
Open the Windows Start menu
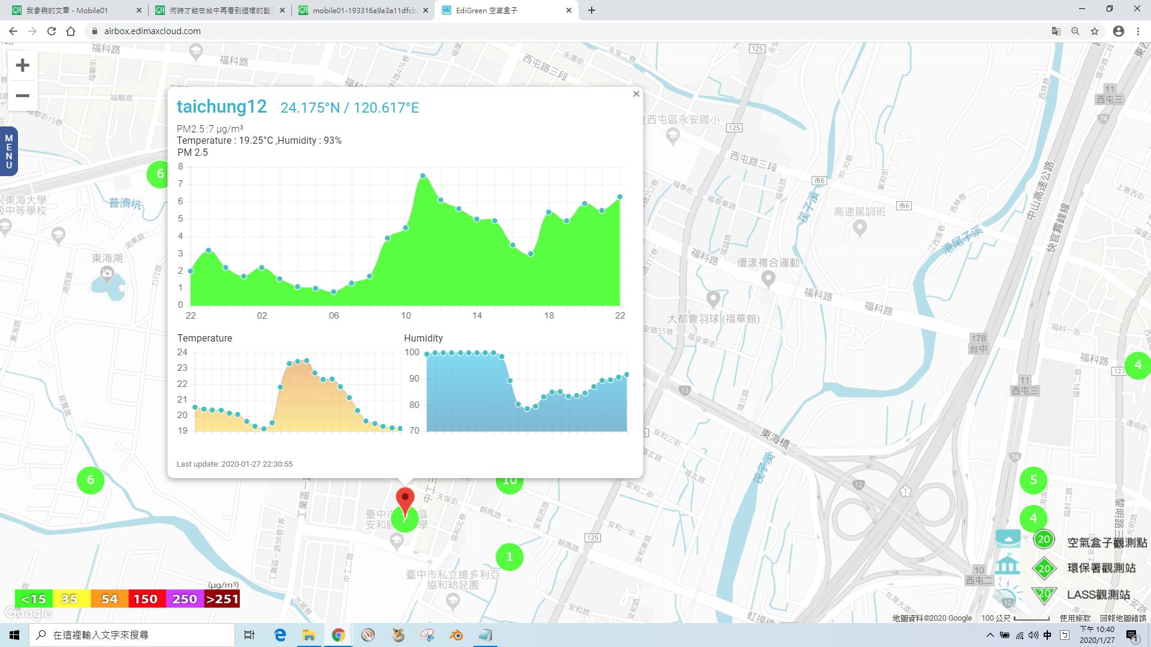tap(14, 635)
